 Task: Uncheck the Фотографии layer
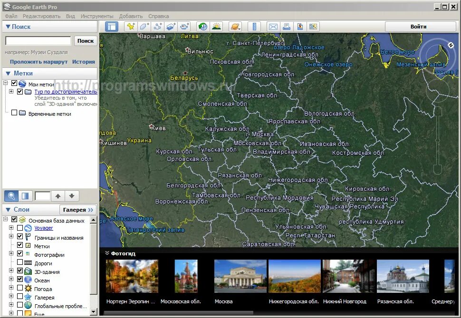20,253
